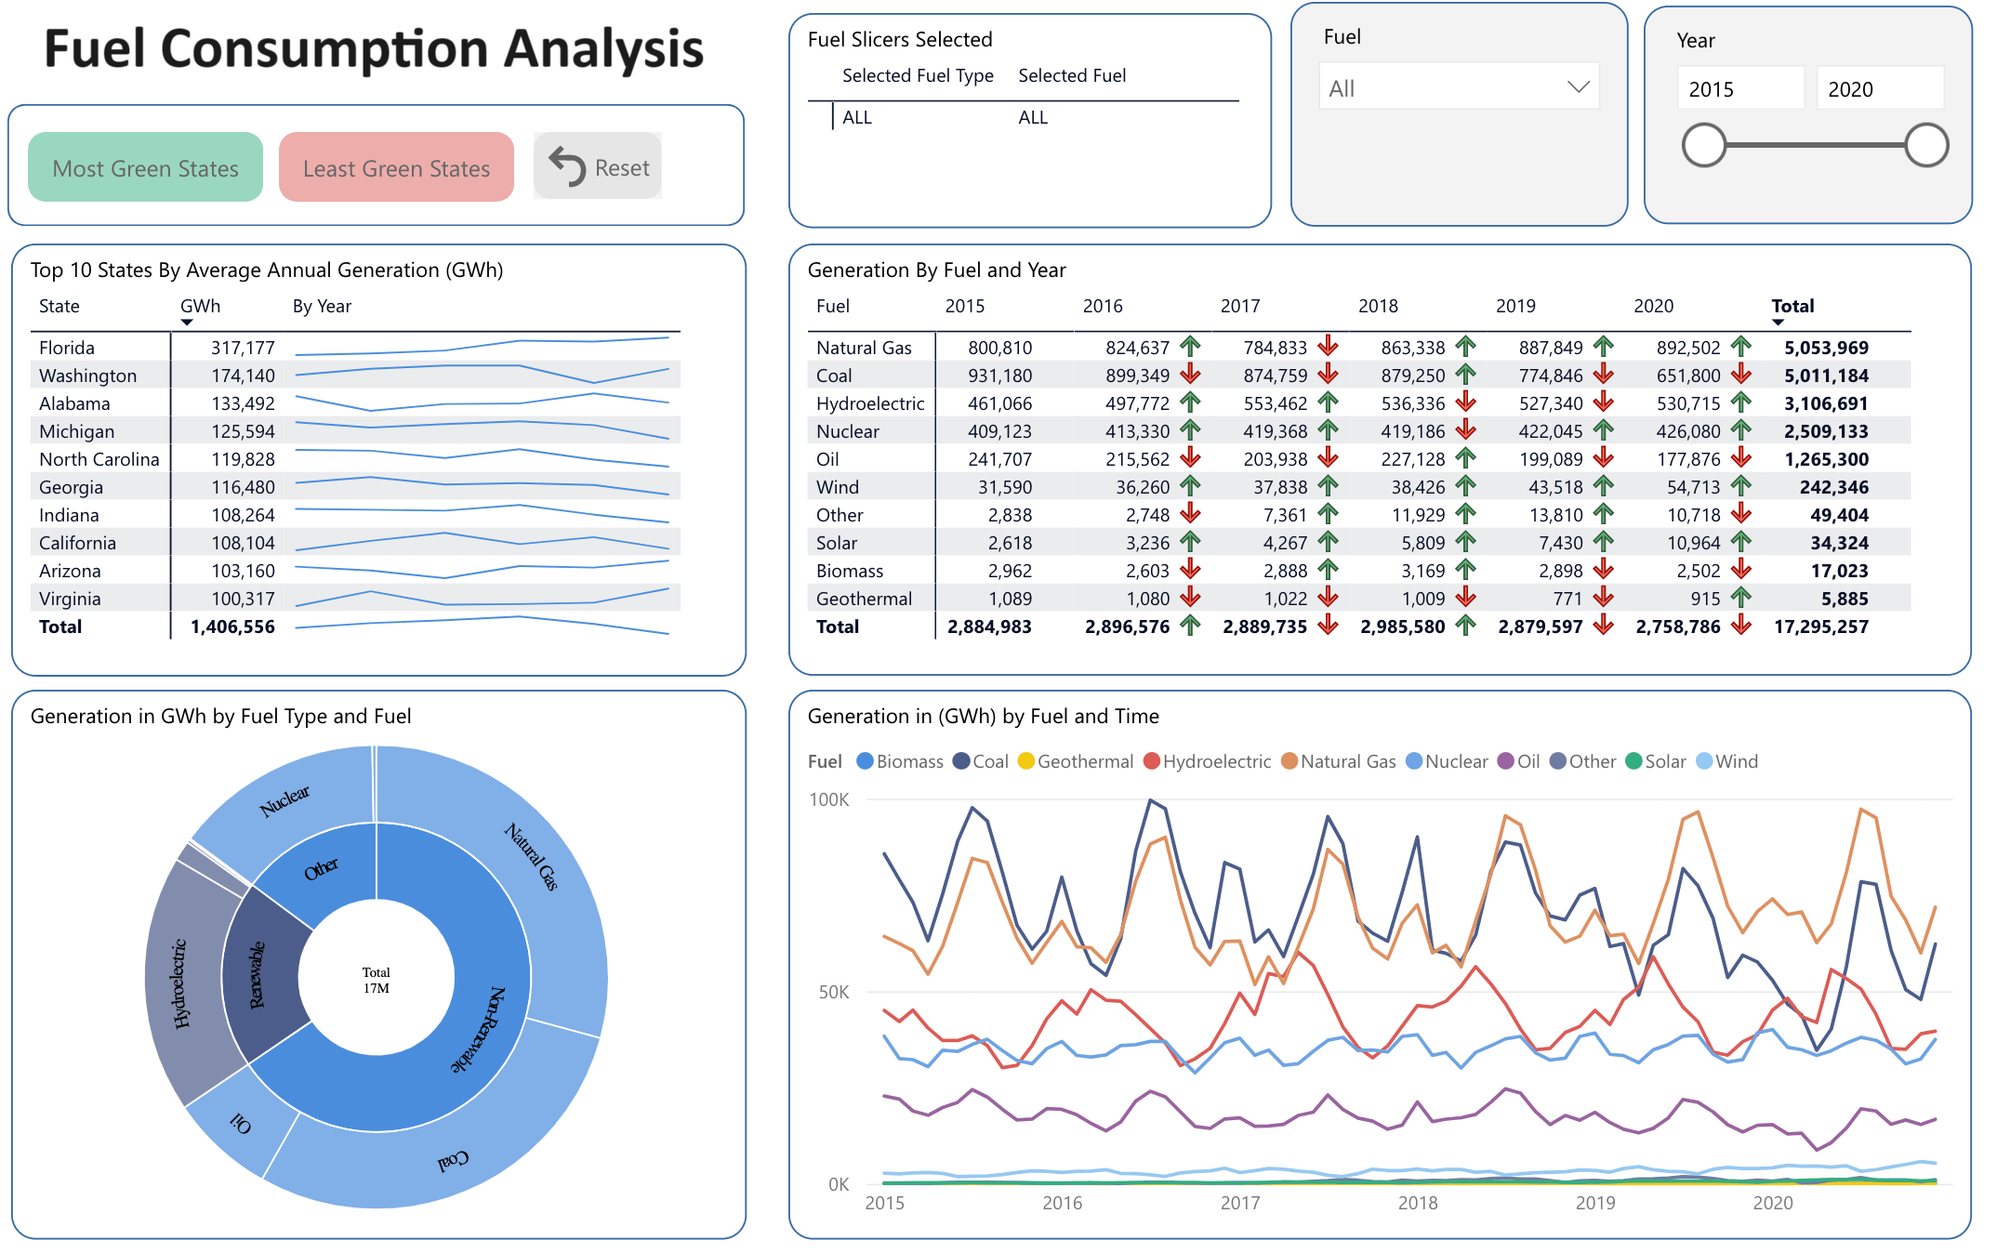
Task: Click the left handle of the Year range slider
Action: coord(1705,145)
